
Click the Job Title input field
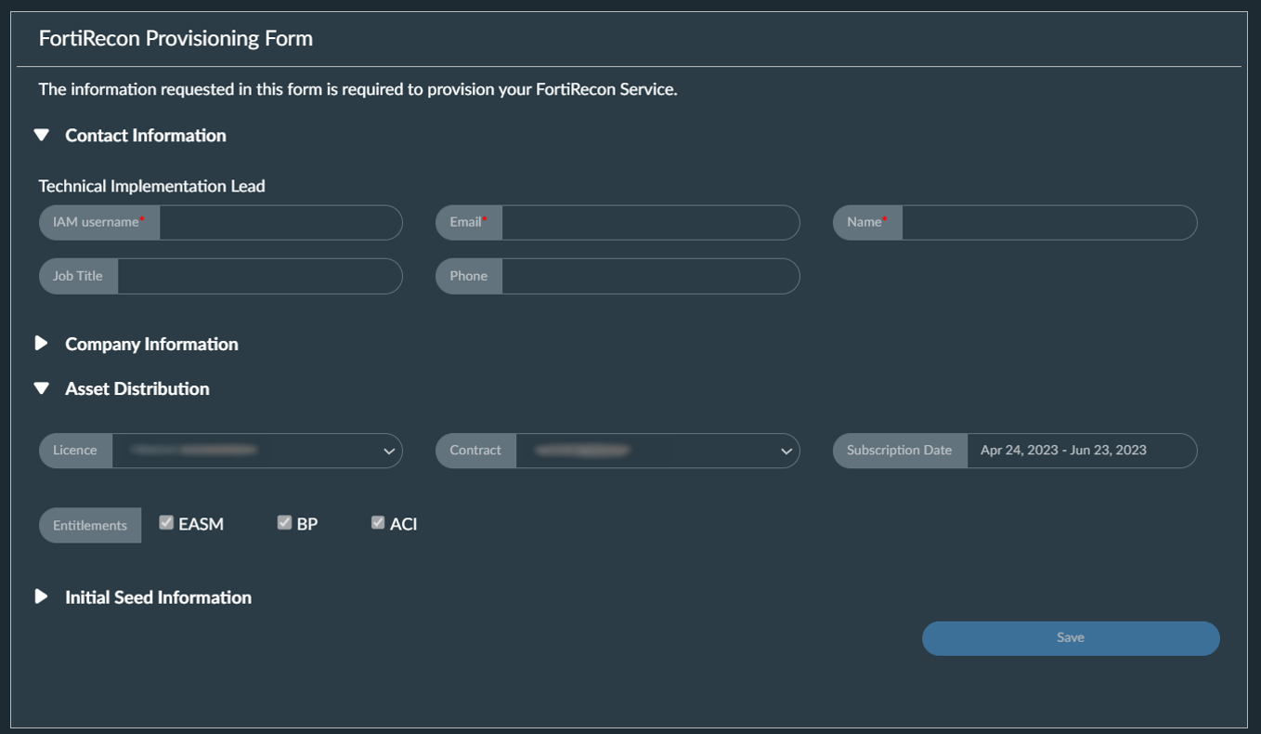point(260,276)
